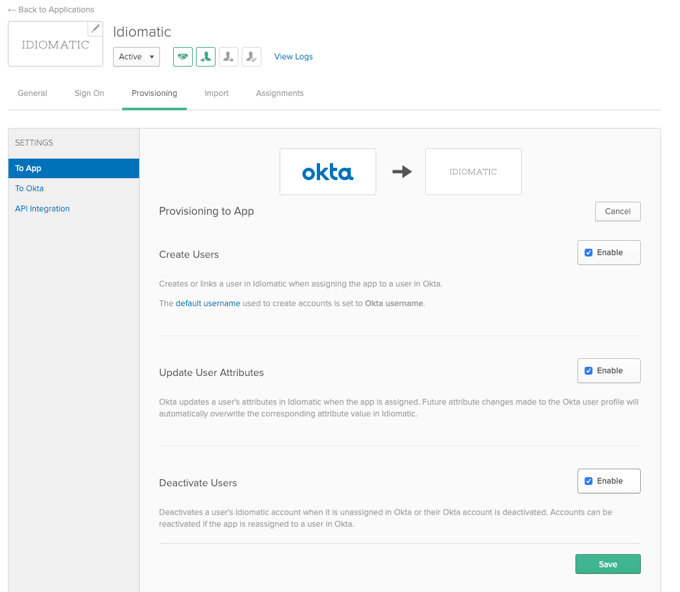Switch to the General tab
680x592 pixels.
pos(33,93)
